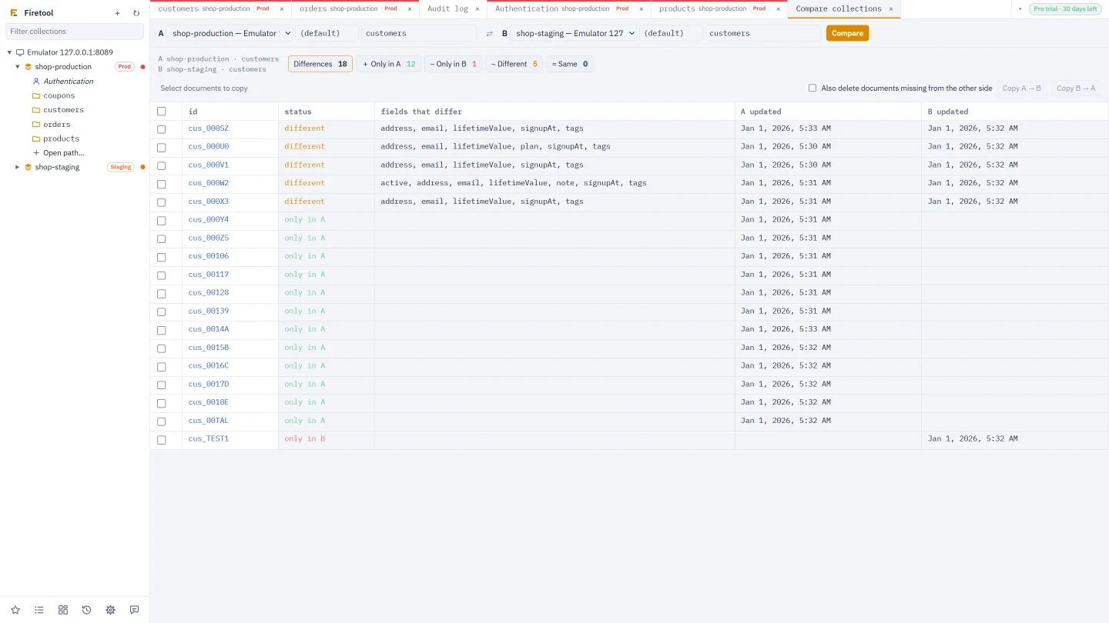Expand the shop-staging tree node
Image resolution: width=1109 pixels, height=623 pixels.
pyautogui.click(x=18, y=168)
